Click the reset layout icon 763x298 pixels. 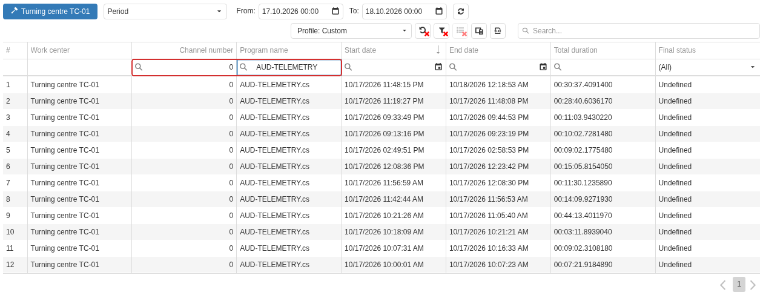pos(423,31)
